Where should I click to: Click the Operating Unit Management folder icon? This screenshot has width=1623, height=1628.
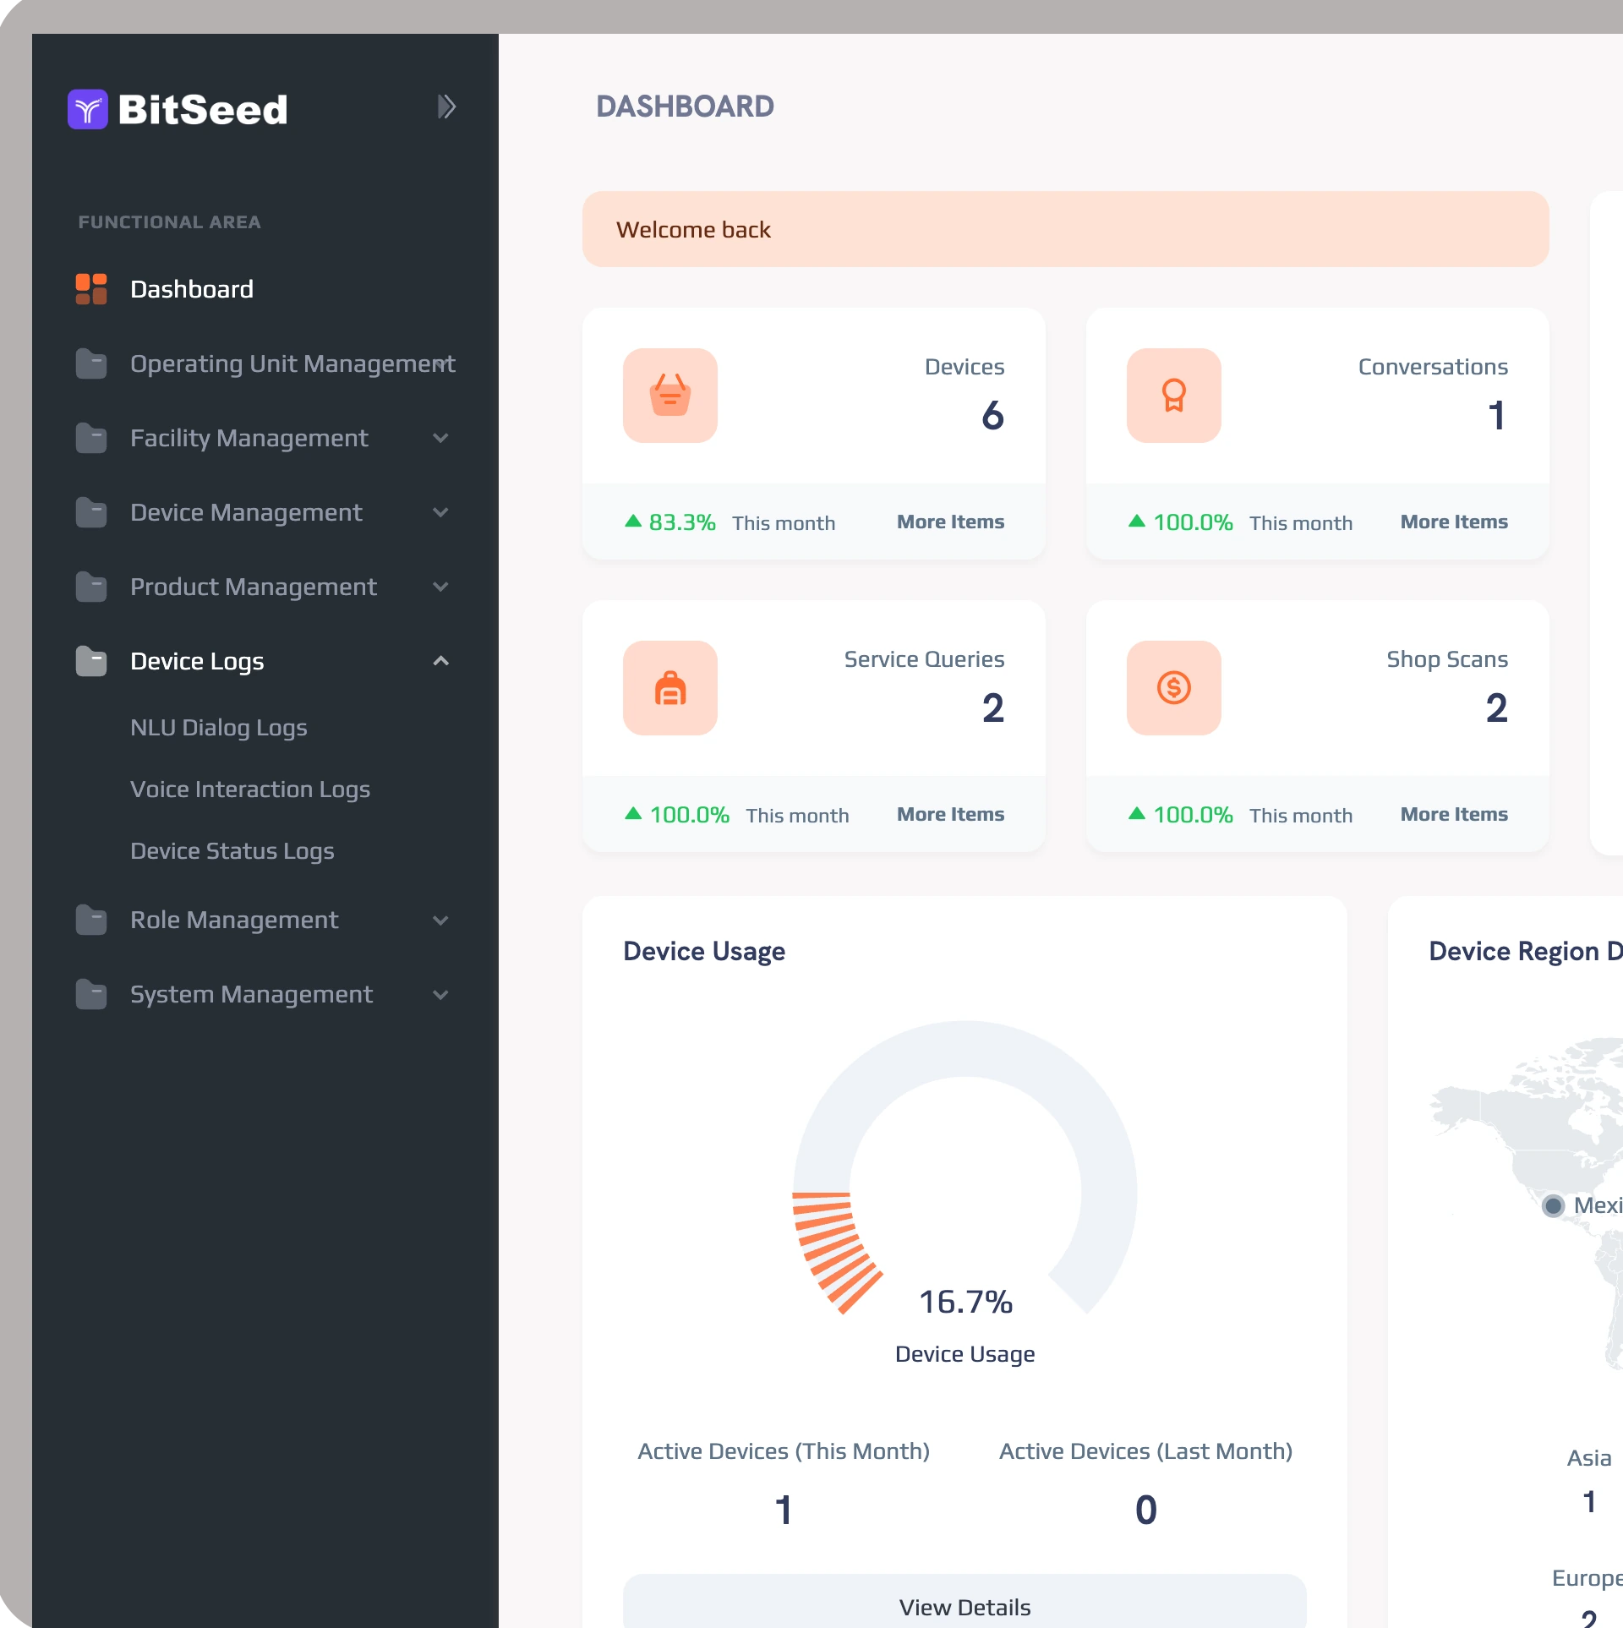tap(91, 363)
